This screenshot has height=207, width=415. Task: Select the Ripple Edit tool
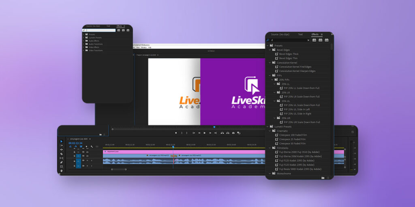click(x=62, y=150)
